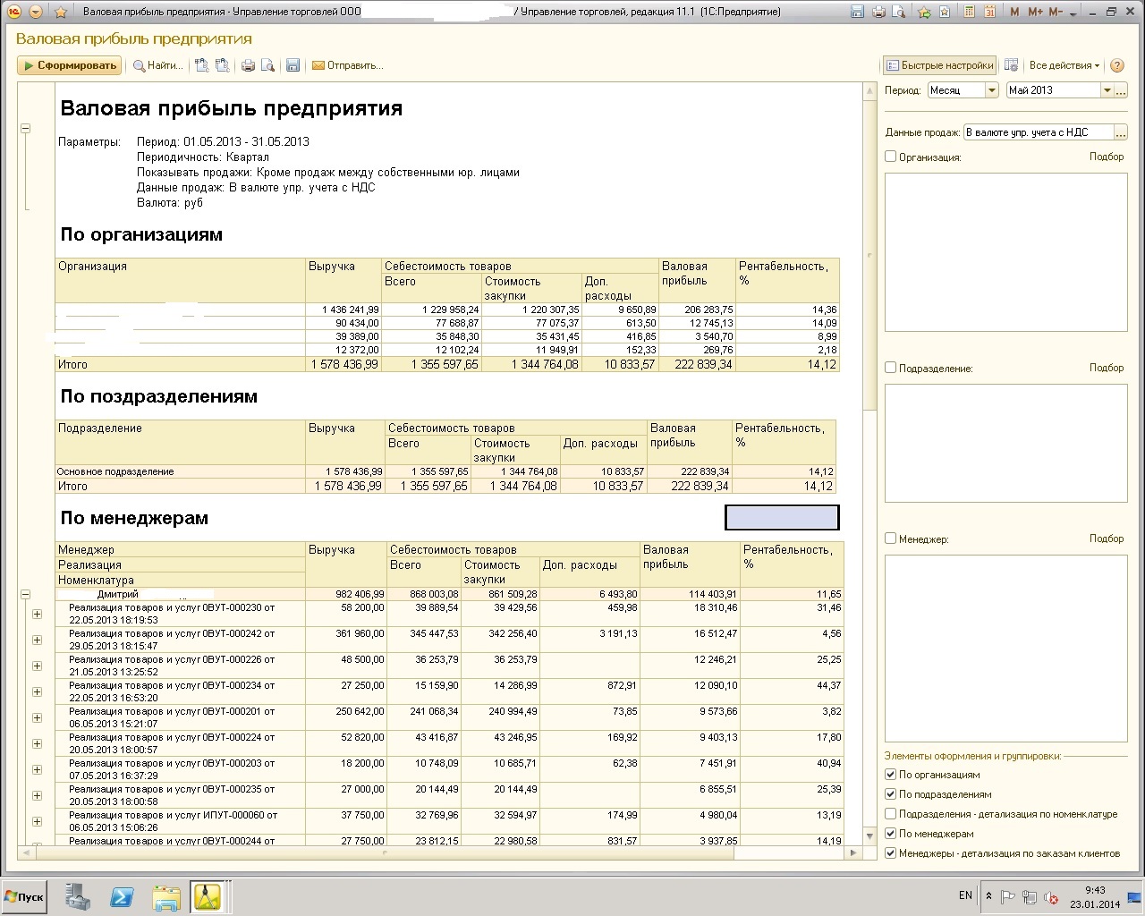This screenshot has width=1145, height=916.
Task: Open the Май 2013 period dropdown arrow
Action: pos(1107,90)
